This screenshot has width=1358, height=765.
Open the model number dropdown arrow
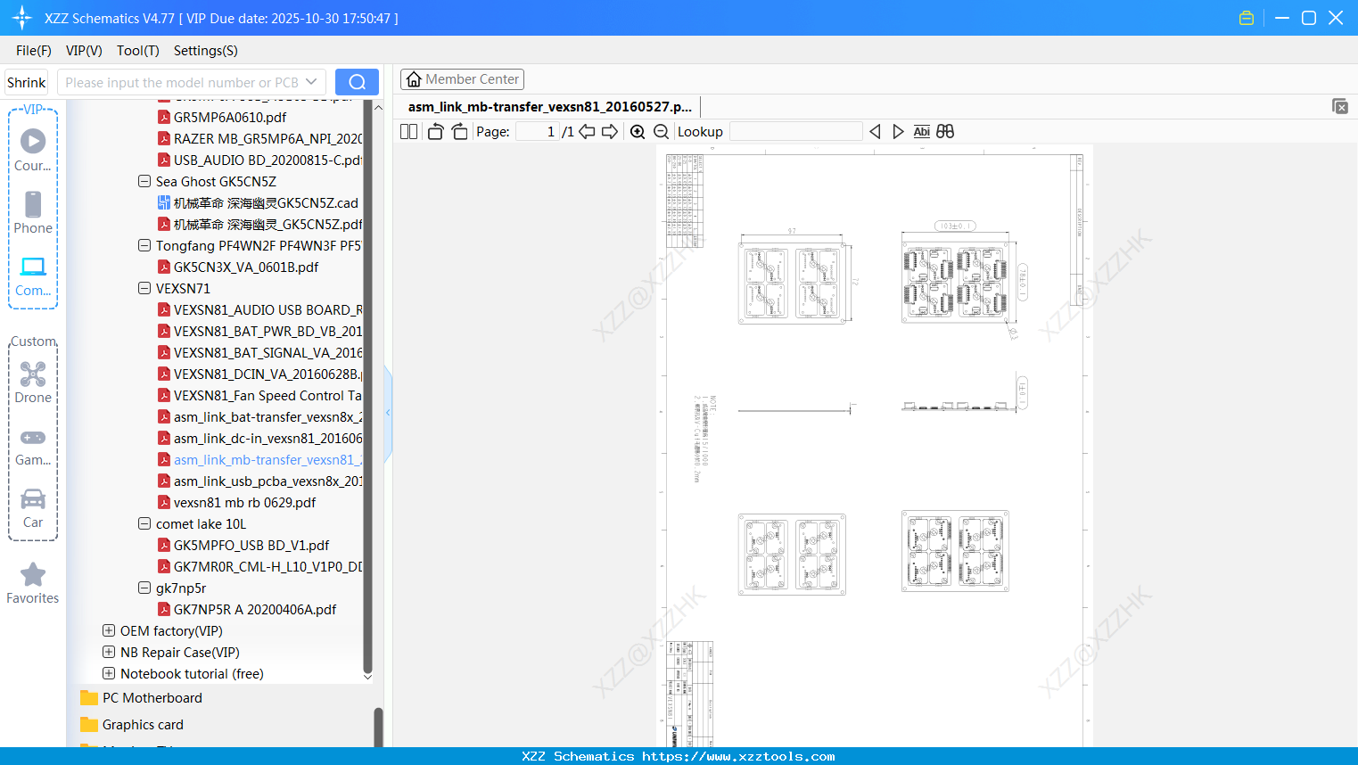[x=311, y=82]
